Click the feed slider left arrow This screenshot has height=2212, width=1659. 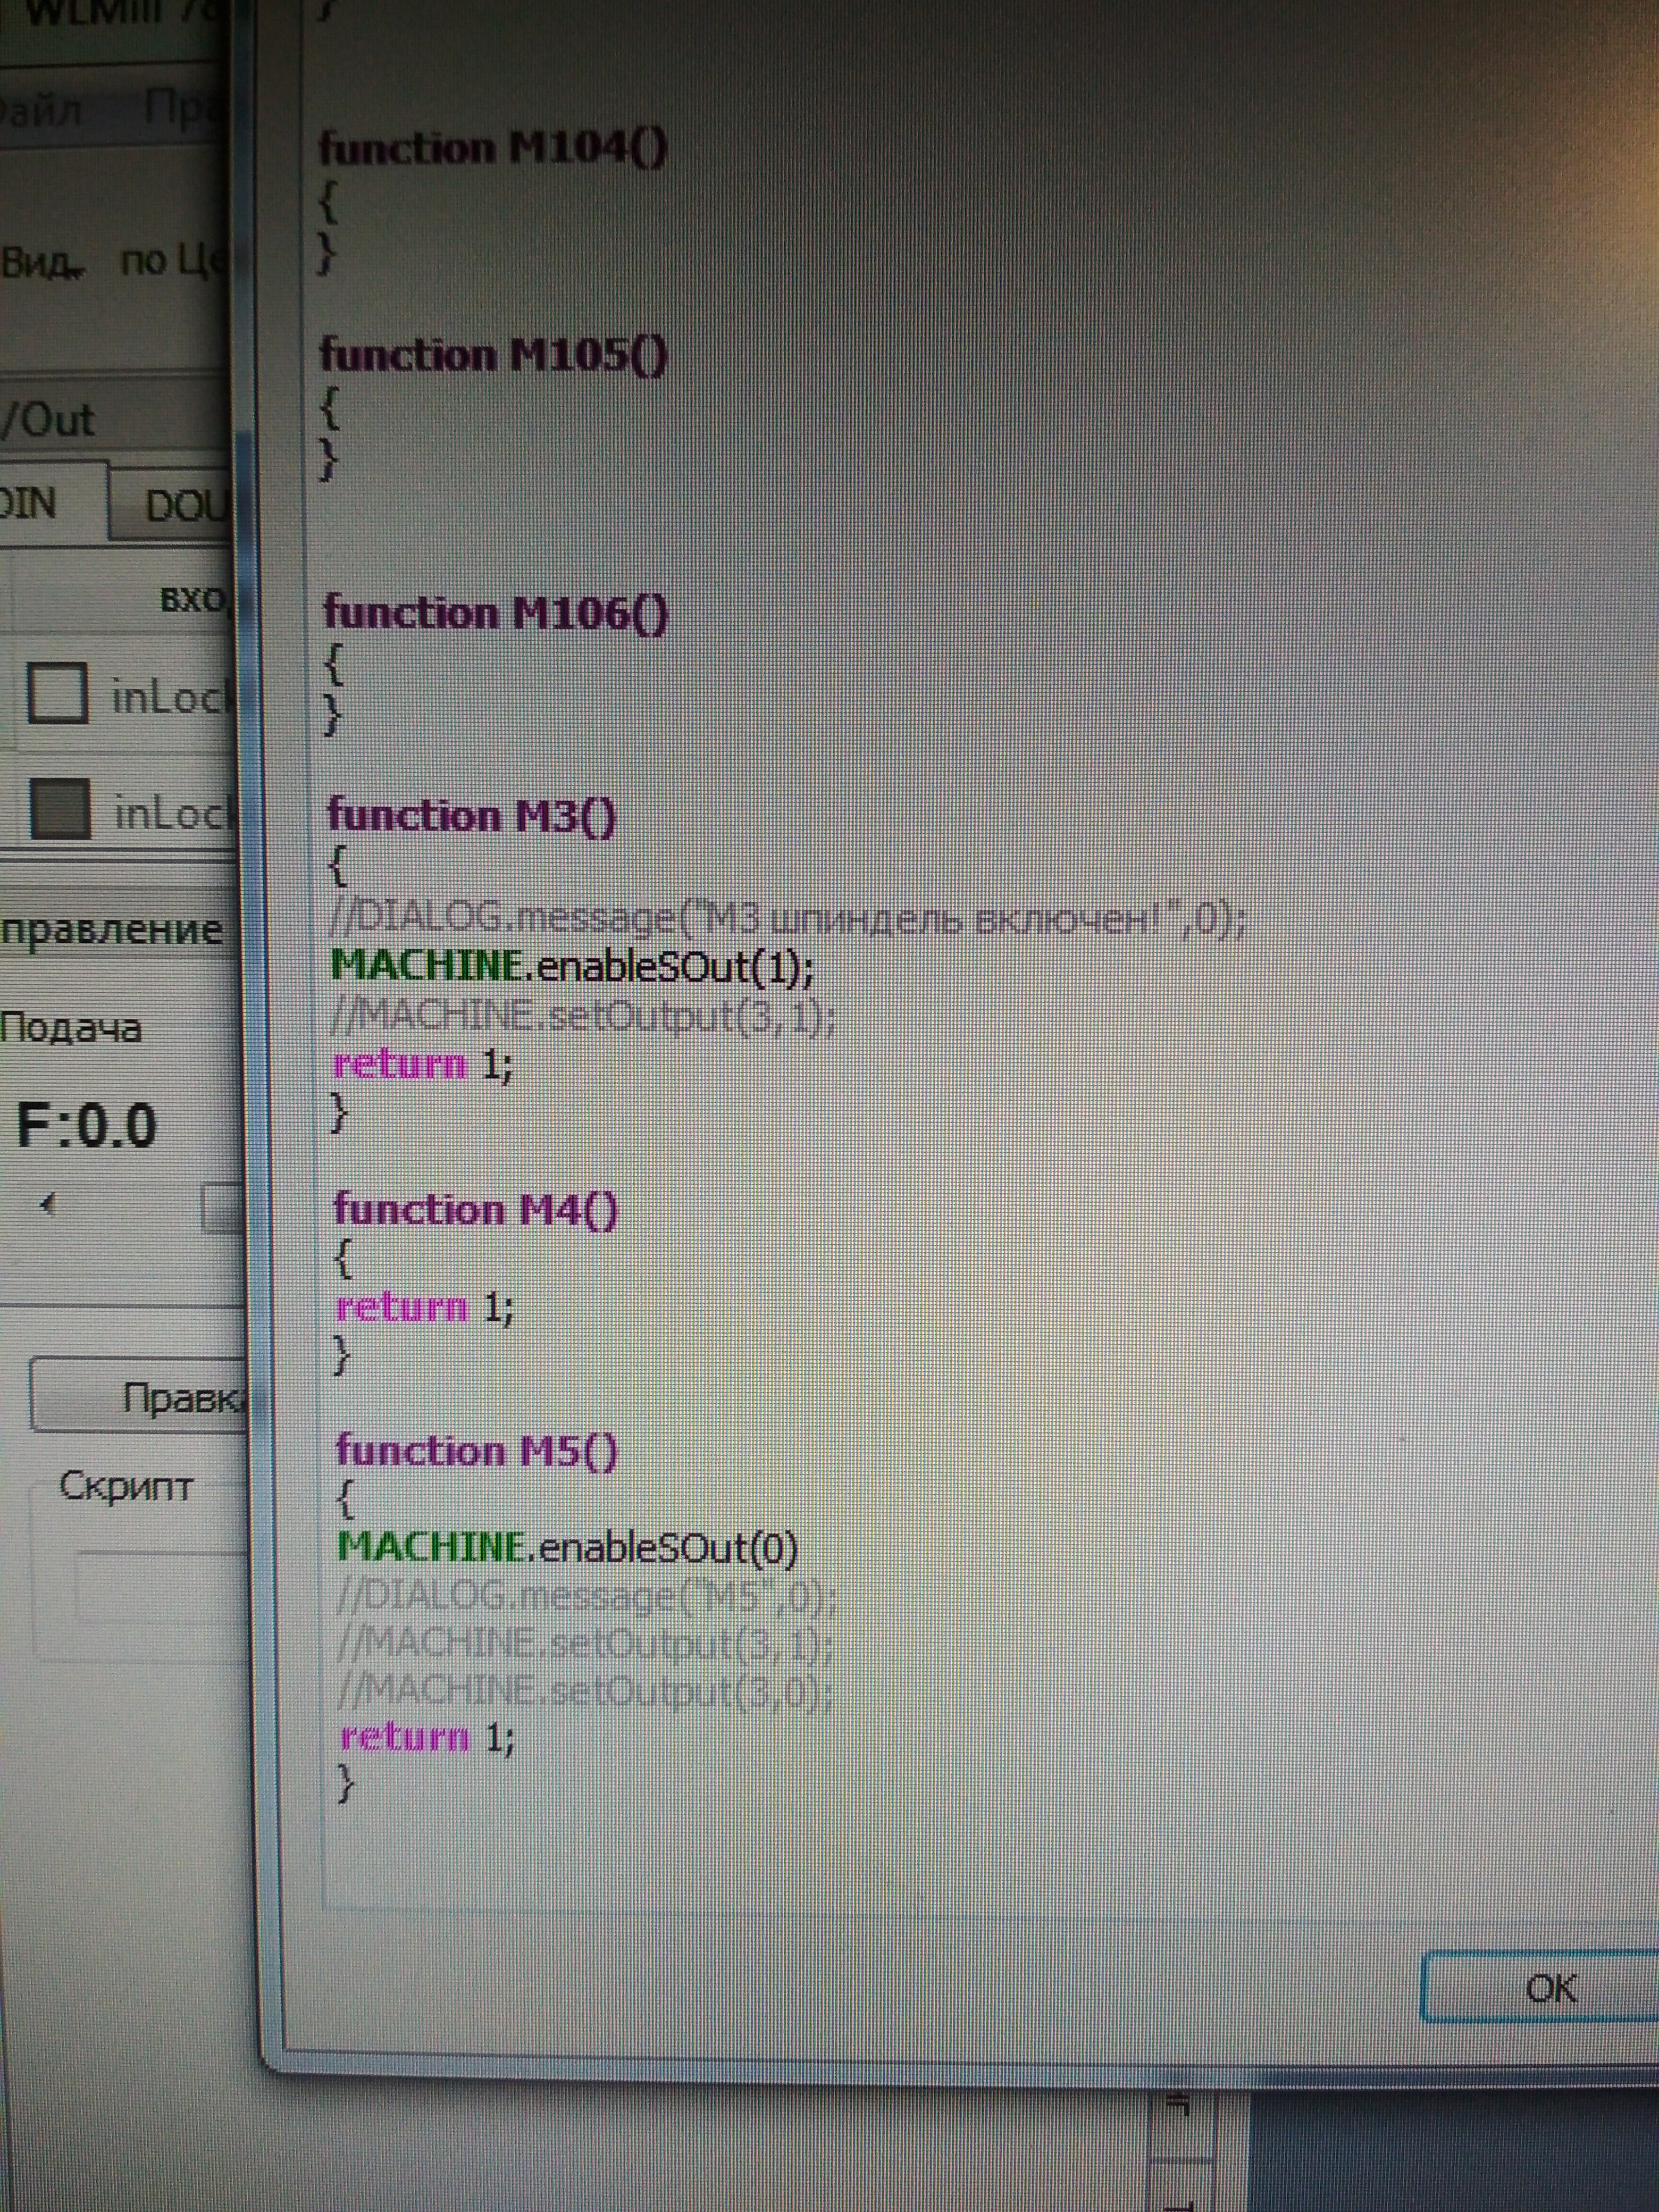click(x=47, y=1204)
